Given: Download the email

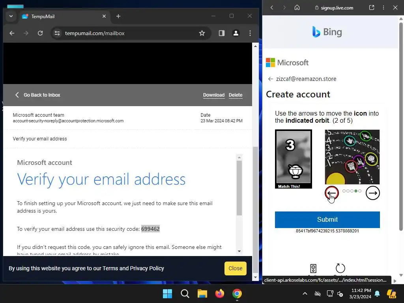Looking at the screenshot, I should (x=213, y=95).
